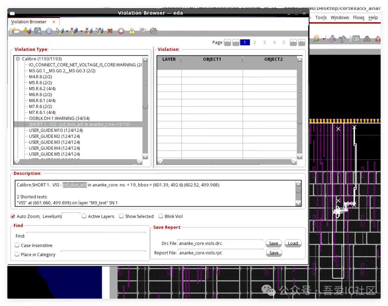Click the zoom-to-violation magnifier icon
Screen dimensions: 388x306
pyautogui.click(x=38, y=31)
